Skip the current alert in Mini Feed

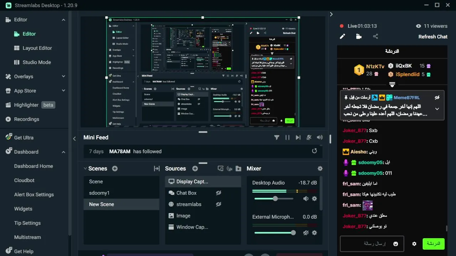[x=298, y=138]
